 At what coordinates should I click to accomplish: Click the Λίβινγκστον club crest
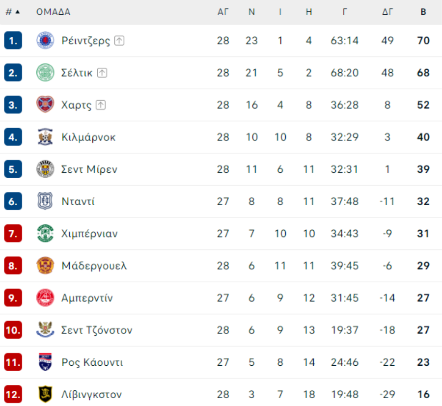[x=45, y=394]
